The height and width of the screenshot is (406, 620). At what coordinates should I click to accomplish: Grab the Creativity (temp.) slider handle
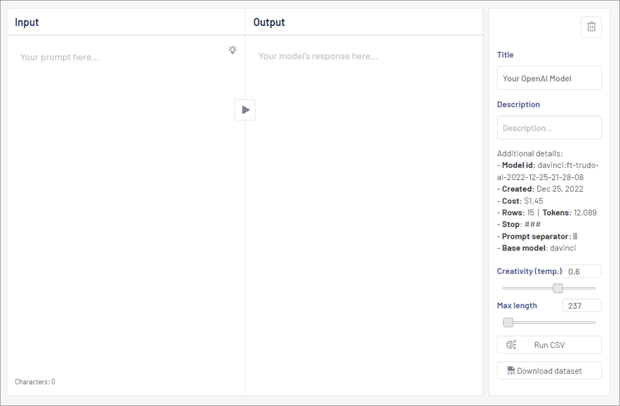coord(558,288)
